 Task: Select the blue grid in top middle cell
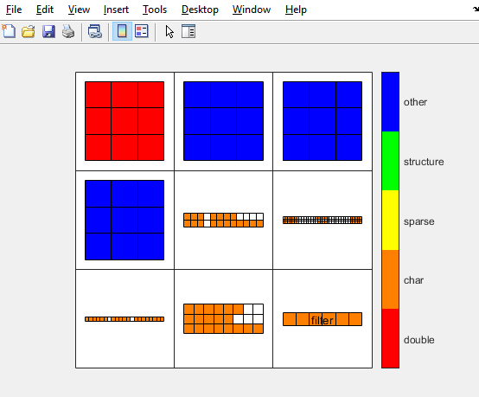(x=223, y=121)
